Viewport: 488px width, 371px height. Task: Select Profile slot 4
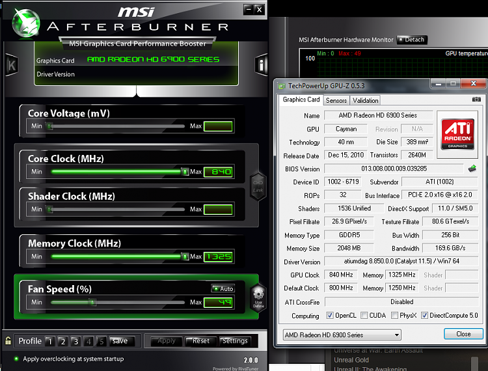(88, 342)
